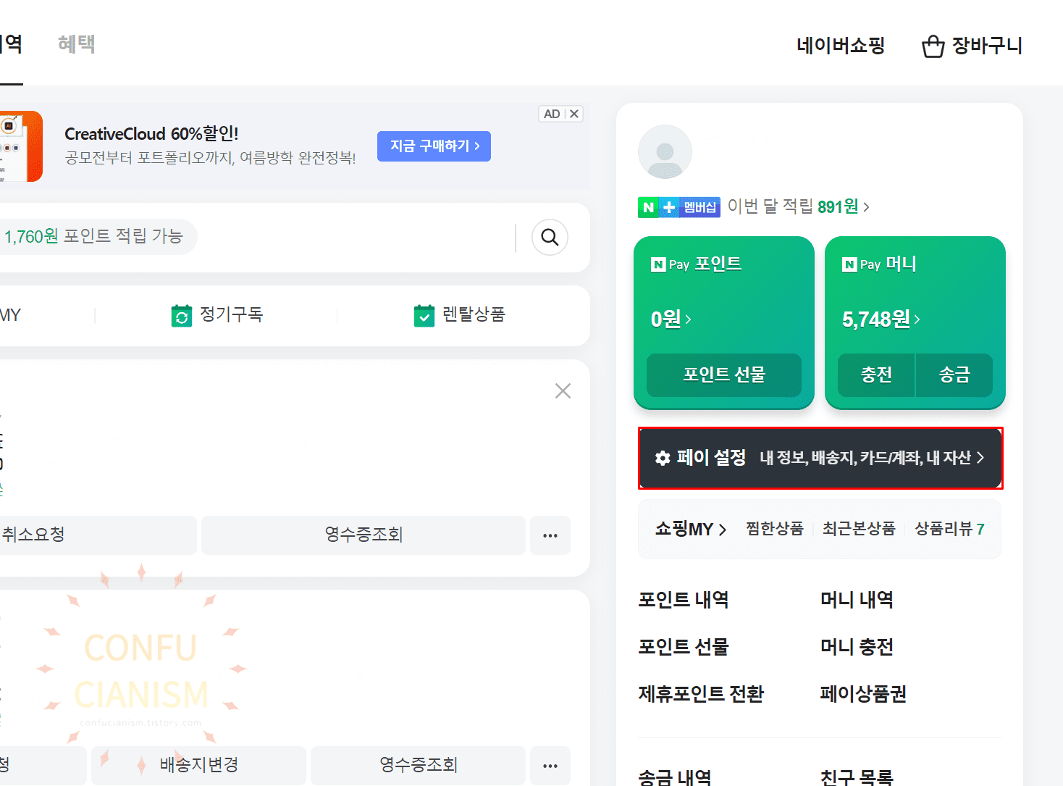Open the 렌탈상품 calendar-check icon

(424, 316)
